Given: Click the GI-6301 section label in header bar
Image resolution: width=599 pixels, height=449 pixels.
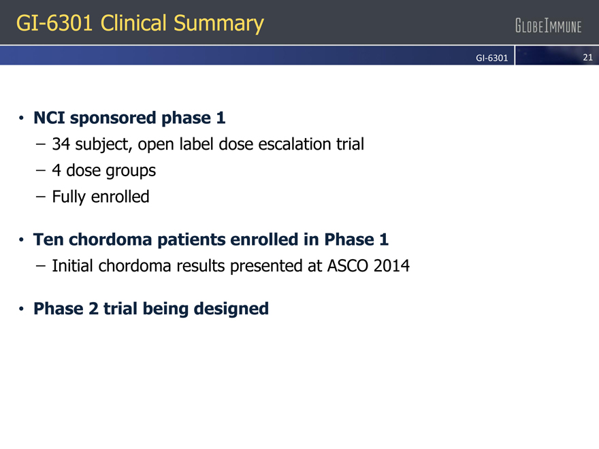Looking at the screenshot, I should [x=491, y=59].
